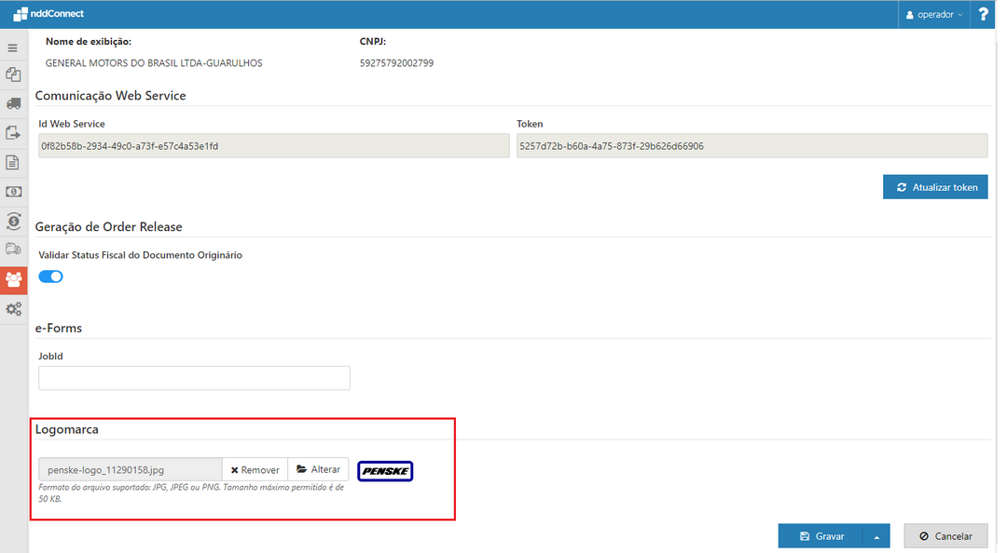Click the dollar refresh sidebar icon
This screenshot has height=553, width=1007.
(13, 221)
